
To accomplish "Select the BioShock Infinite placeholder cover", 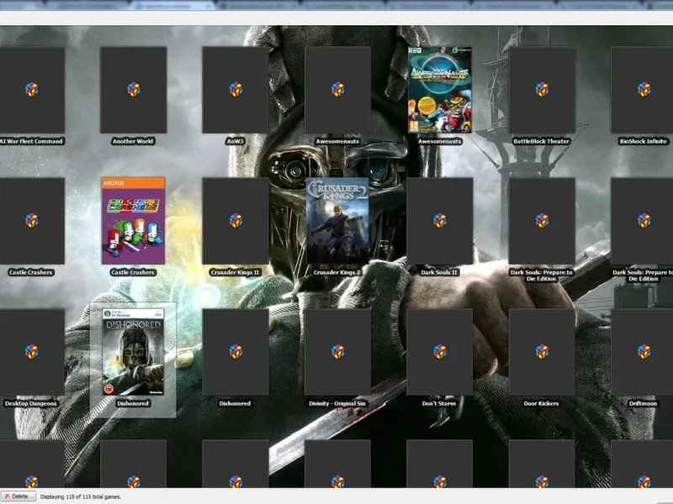I will pos(642,90).
